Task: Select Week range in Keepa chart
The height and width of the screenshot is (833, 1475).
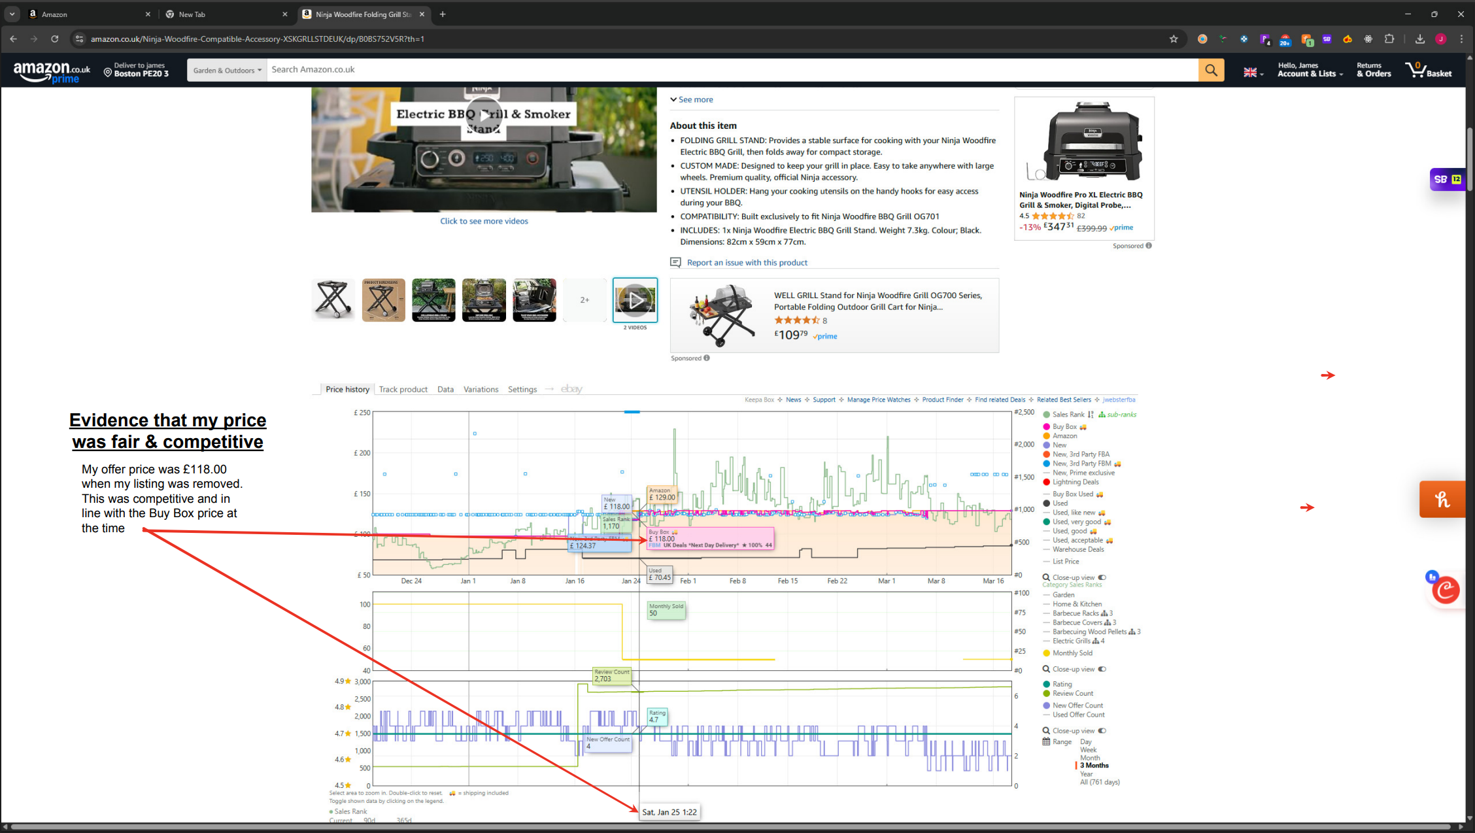Action: 1088,750
